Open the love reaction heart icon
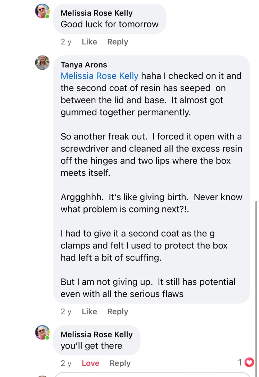 [x=249, y=363]
